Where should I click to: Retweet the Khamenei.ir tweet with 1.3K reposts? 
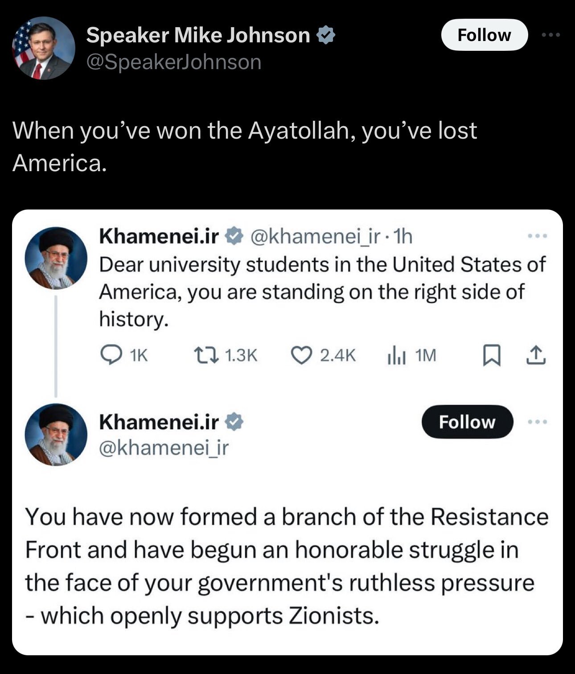226,355
